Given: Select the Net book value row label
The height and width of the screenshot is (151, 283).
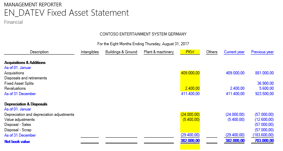Looking at the screenshot, I should pyautogui.click(x=17, y=142).
